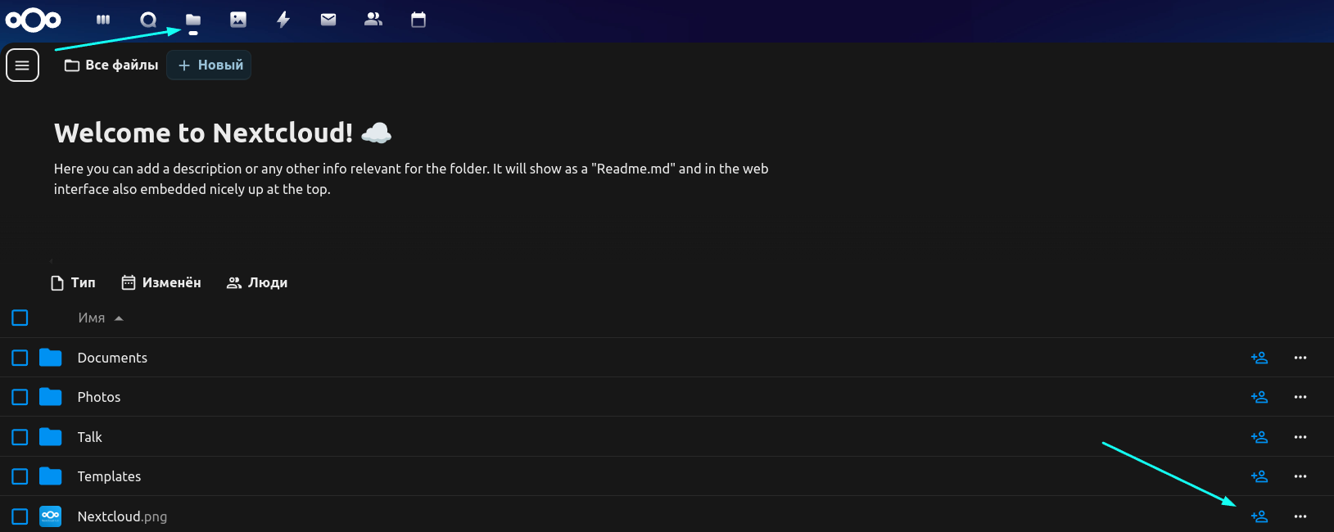This screenshot has height=532, width=1334.
Task: Open the Photos app in top bar
Action: [x=238, y=20]
